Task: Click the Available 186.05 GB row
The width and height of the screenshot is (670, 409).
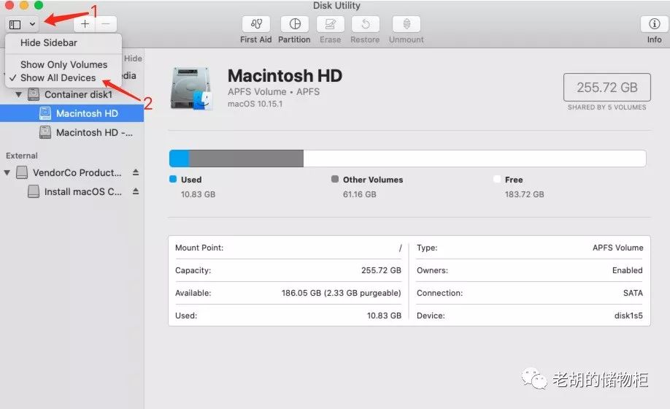Action: coord(288,293)
